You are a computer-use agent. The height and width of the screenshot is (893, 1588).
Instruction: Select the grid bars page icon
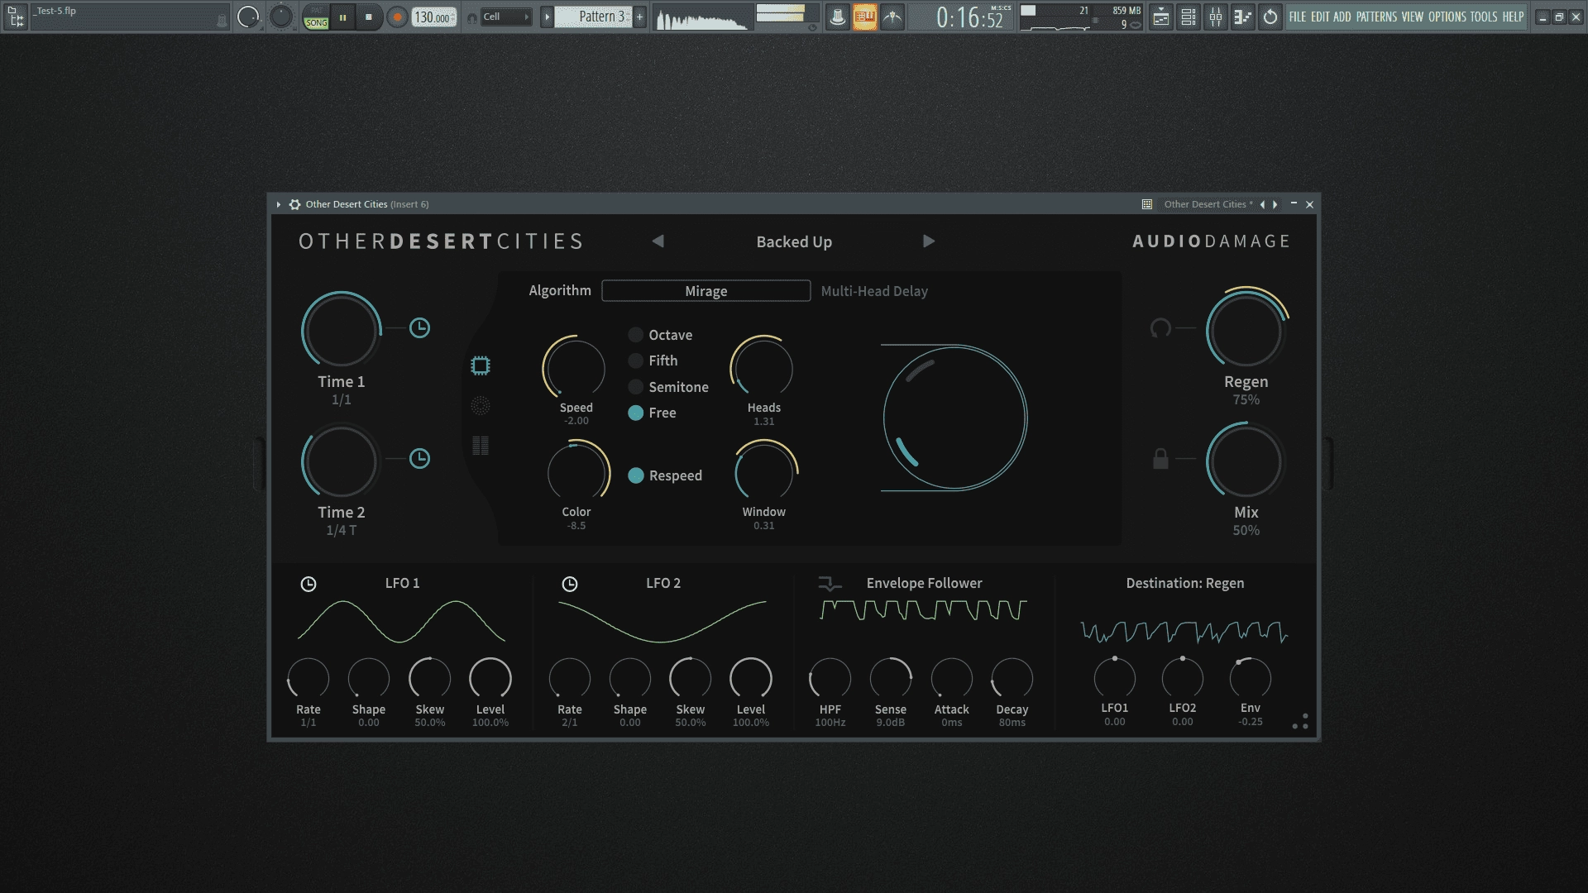click(481, 446)
